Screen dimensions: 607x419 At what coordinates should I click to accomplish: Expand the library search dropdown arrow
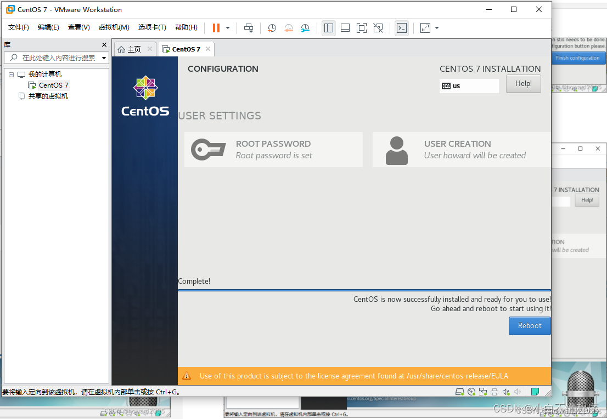[104, 58]
